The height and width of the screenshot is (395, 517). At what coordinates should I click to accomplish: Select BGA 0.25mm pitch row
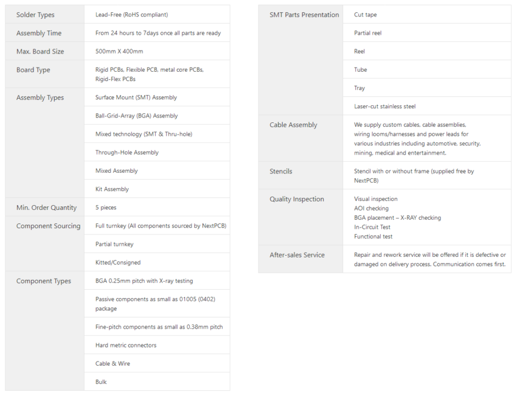[144, 281]
